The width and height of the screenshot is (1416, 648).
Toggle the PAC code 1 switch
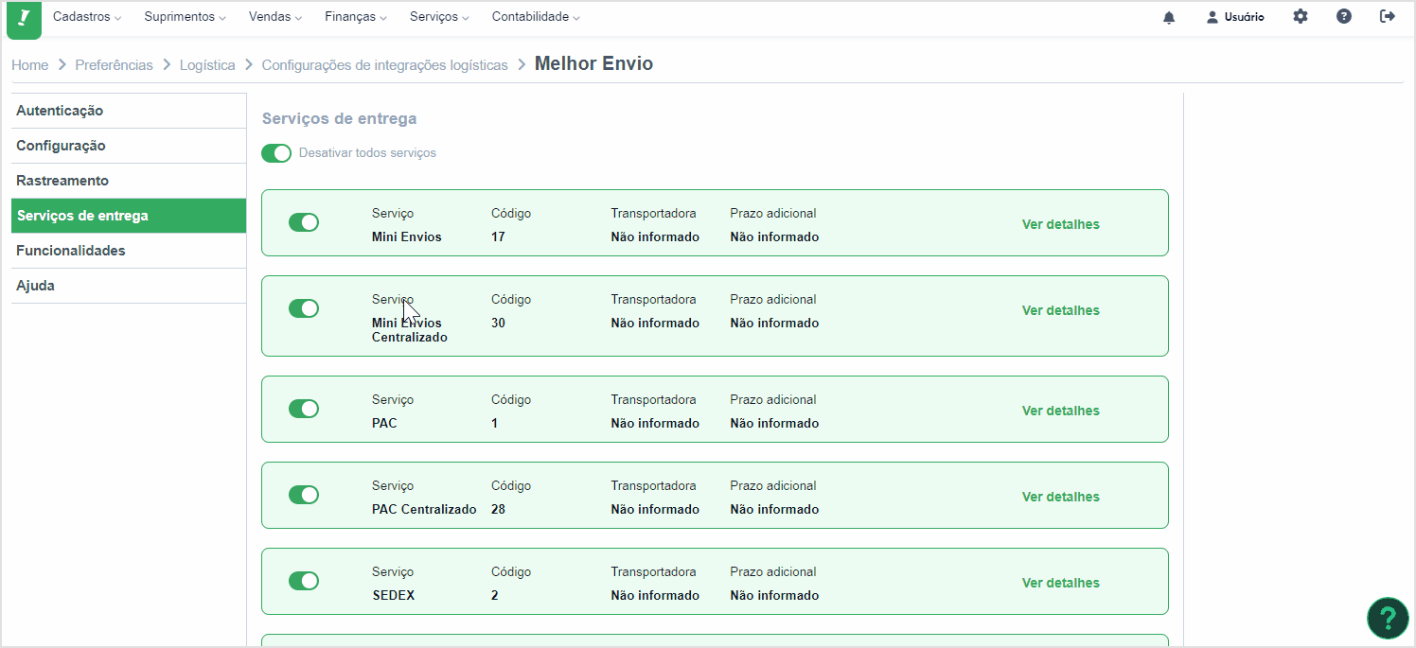pos(304,409)
